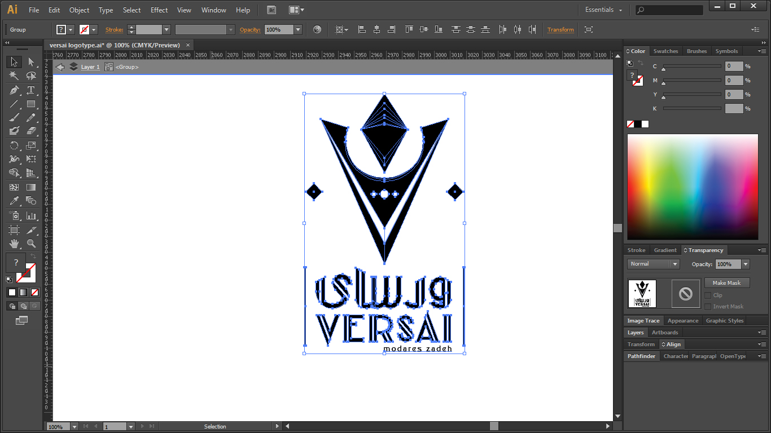The image size is (771, 433).
Task: Select the Gradient tool
Action: coord(31,187)
